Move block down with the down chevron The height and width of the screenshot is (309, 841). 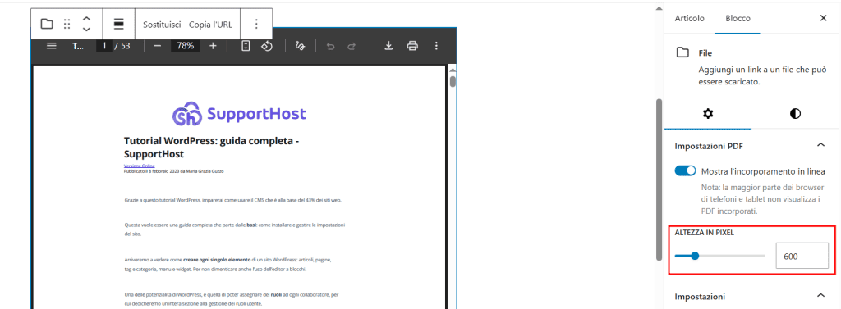coord(86,30)
